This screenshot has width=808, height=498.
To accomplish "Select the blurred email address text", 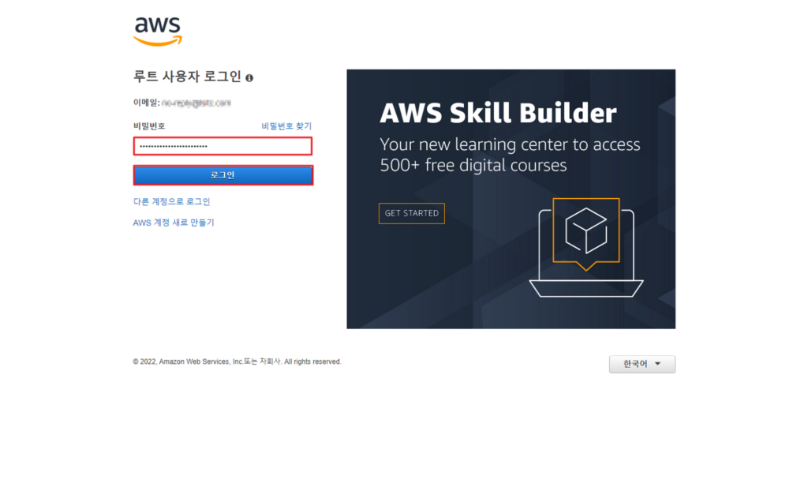I will tap(196, 103).
